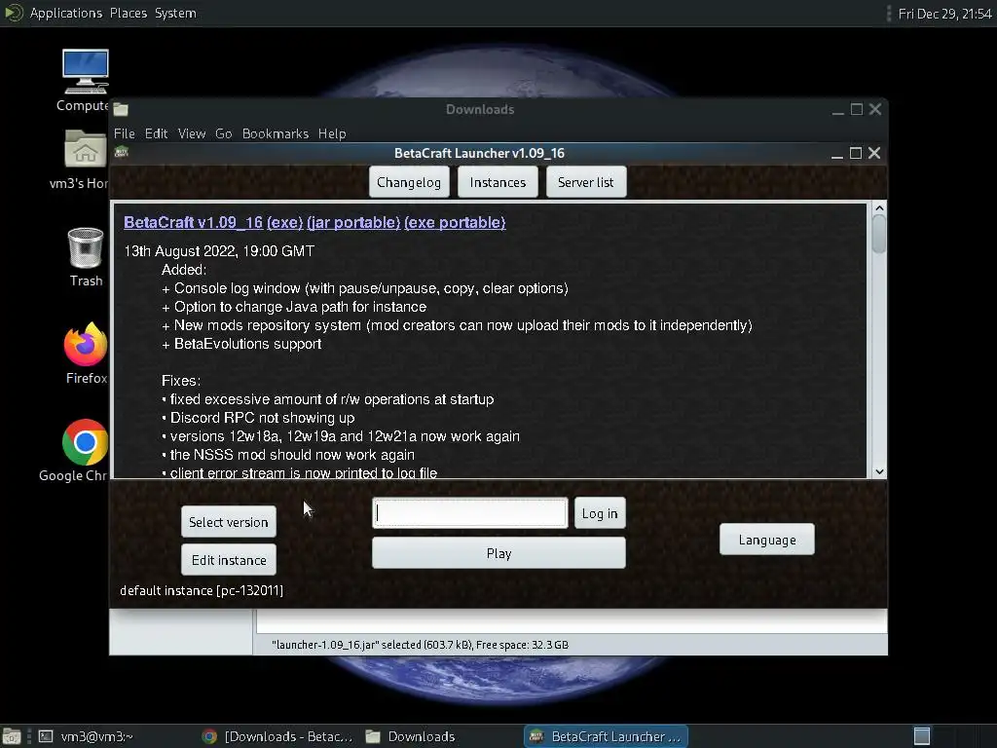This screenshot has height=748, width=997.
Task: Open the BetaCraft v1.09_16 link
Action: click(194, 223)
